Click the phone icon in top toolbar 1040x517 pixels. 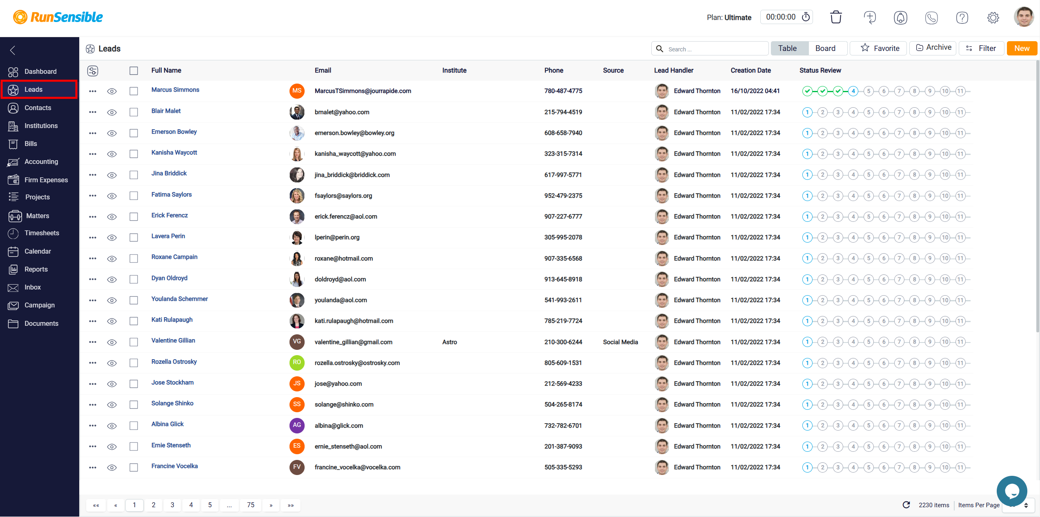click(931, 18)
